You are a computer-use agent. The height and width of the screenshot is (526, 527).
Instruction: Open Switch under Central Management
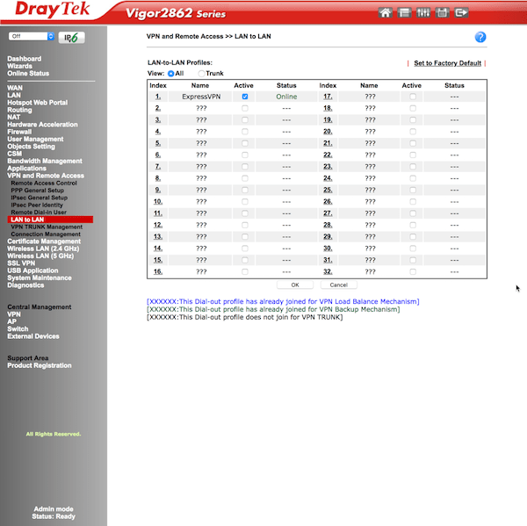click(x=18, y=328)
